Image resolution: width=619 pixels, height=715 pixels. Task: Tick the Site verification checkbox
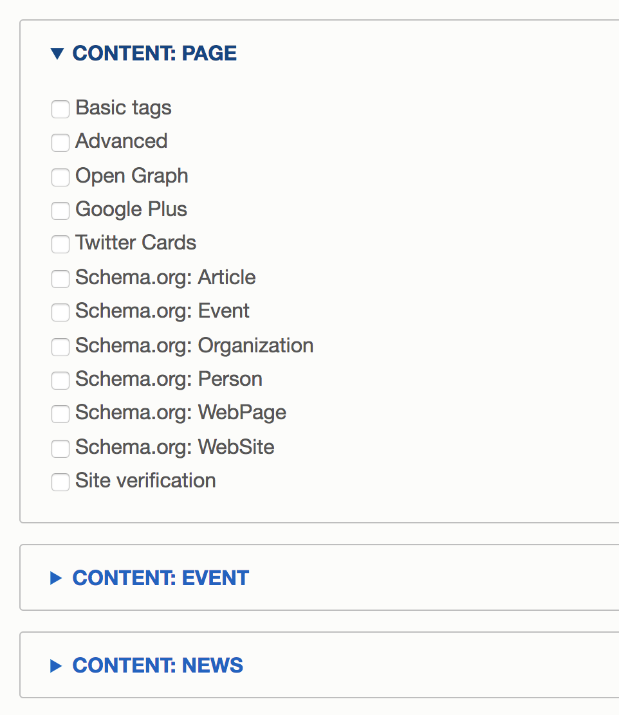coord(60,482)
